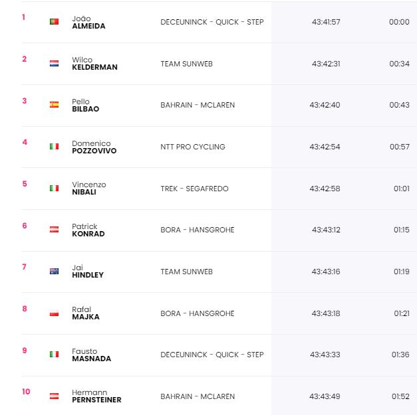Click the Spain flag beside Pello Bilbao
417x415 pixels.
(x=54, y=105)
